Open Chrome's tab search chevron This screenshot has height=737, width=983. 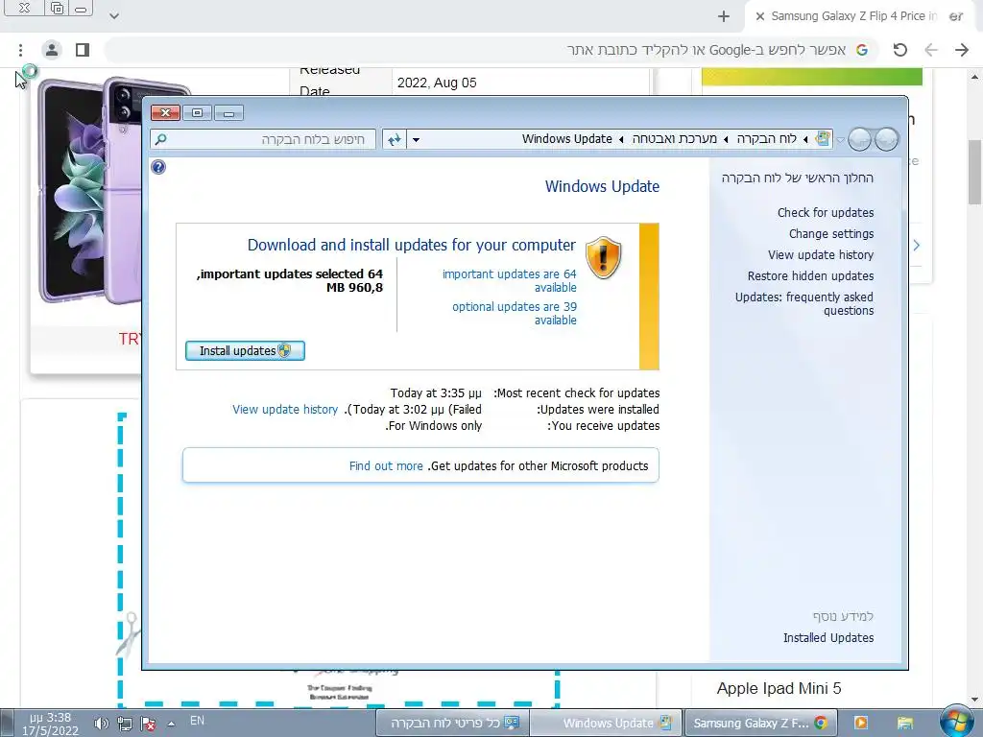114,16
